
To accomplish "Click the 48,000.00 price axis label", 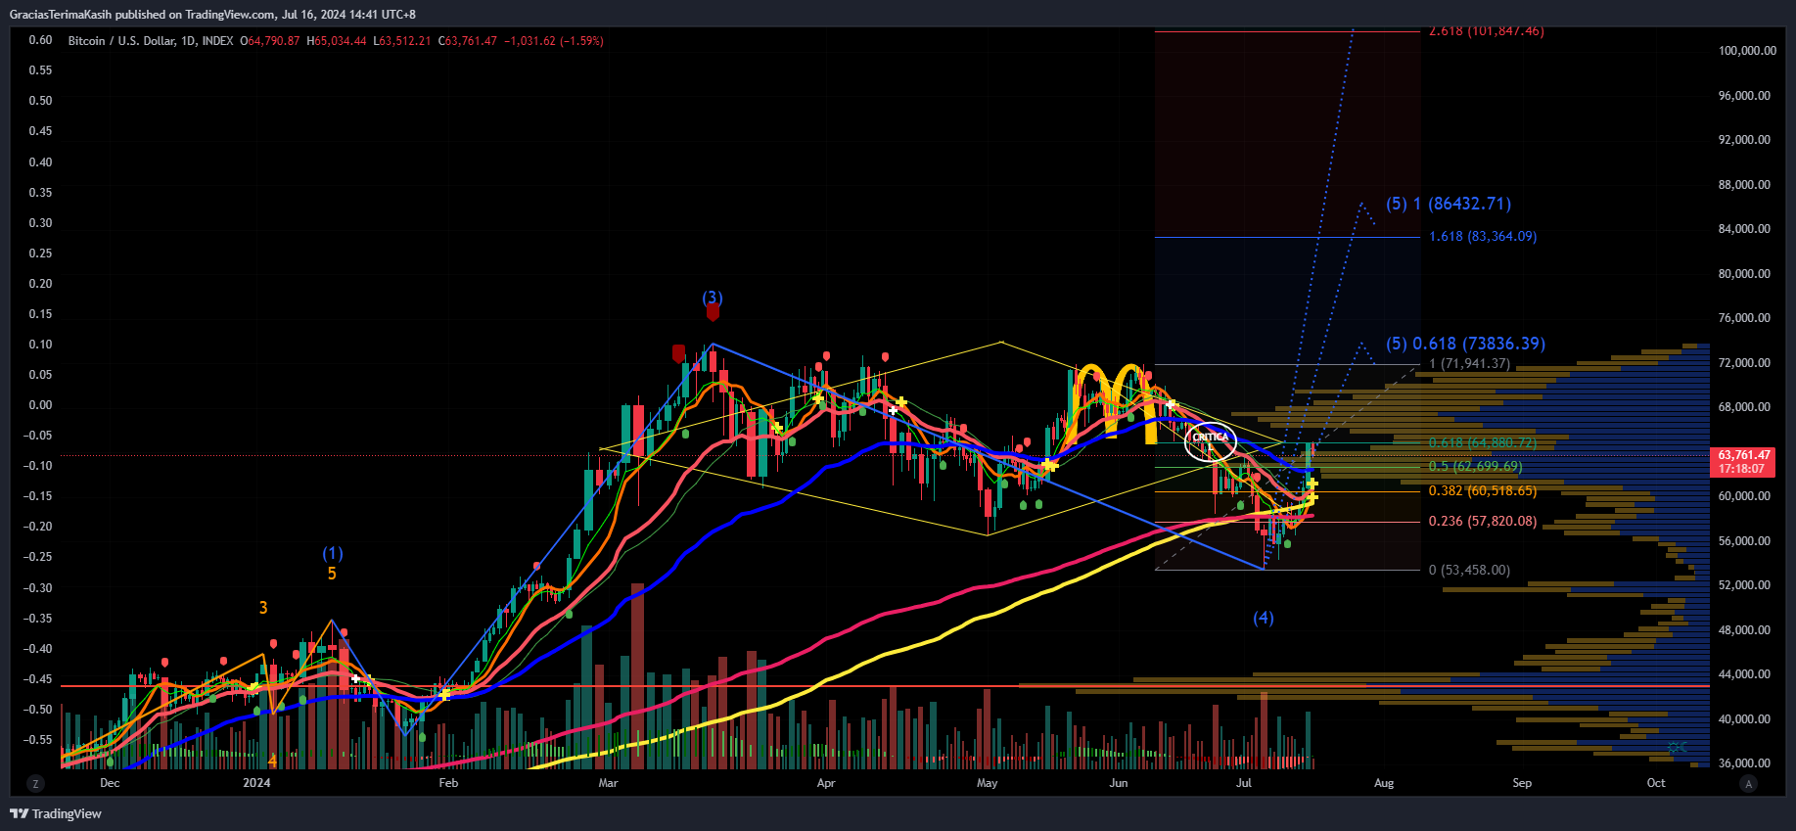I will tap(1744, 630).
